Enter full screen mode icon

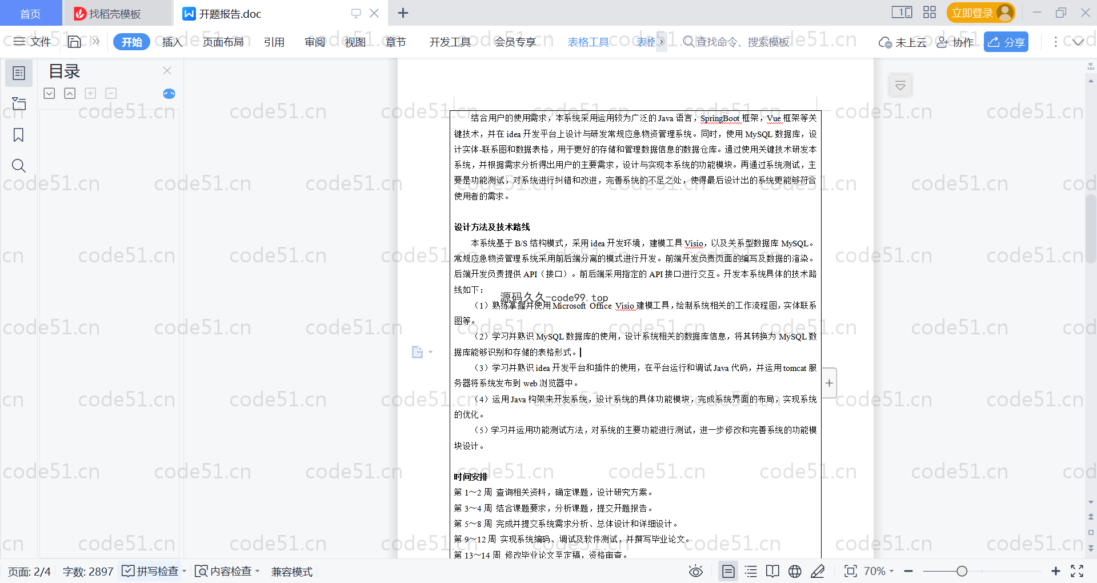[1077, 571]
